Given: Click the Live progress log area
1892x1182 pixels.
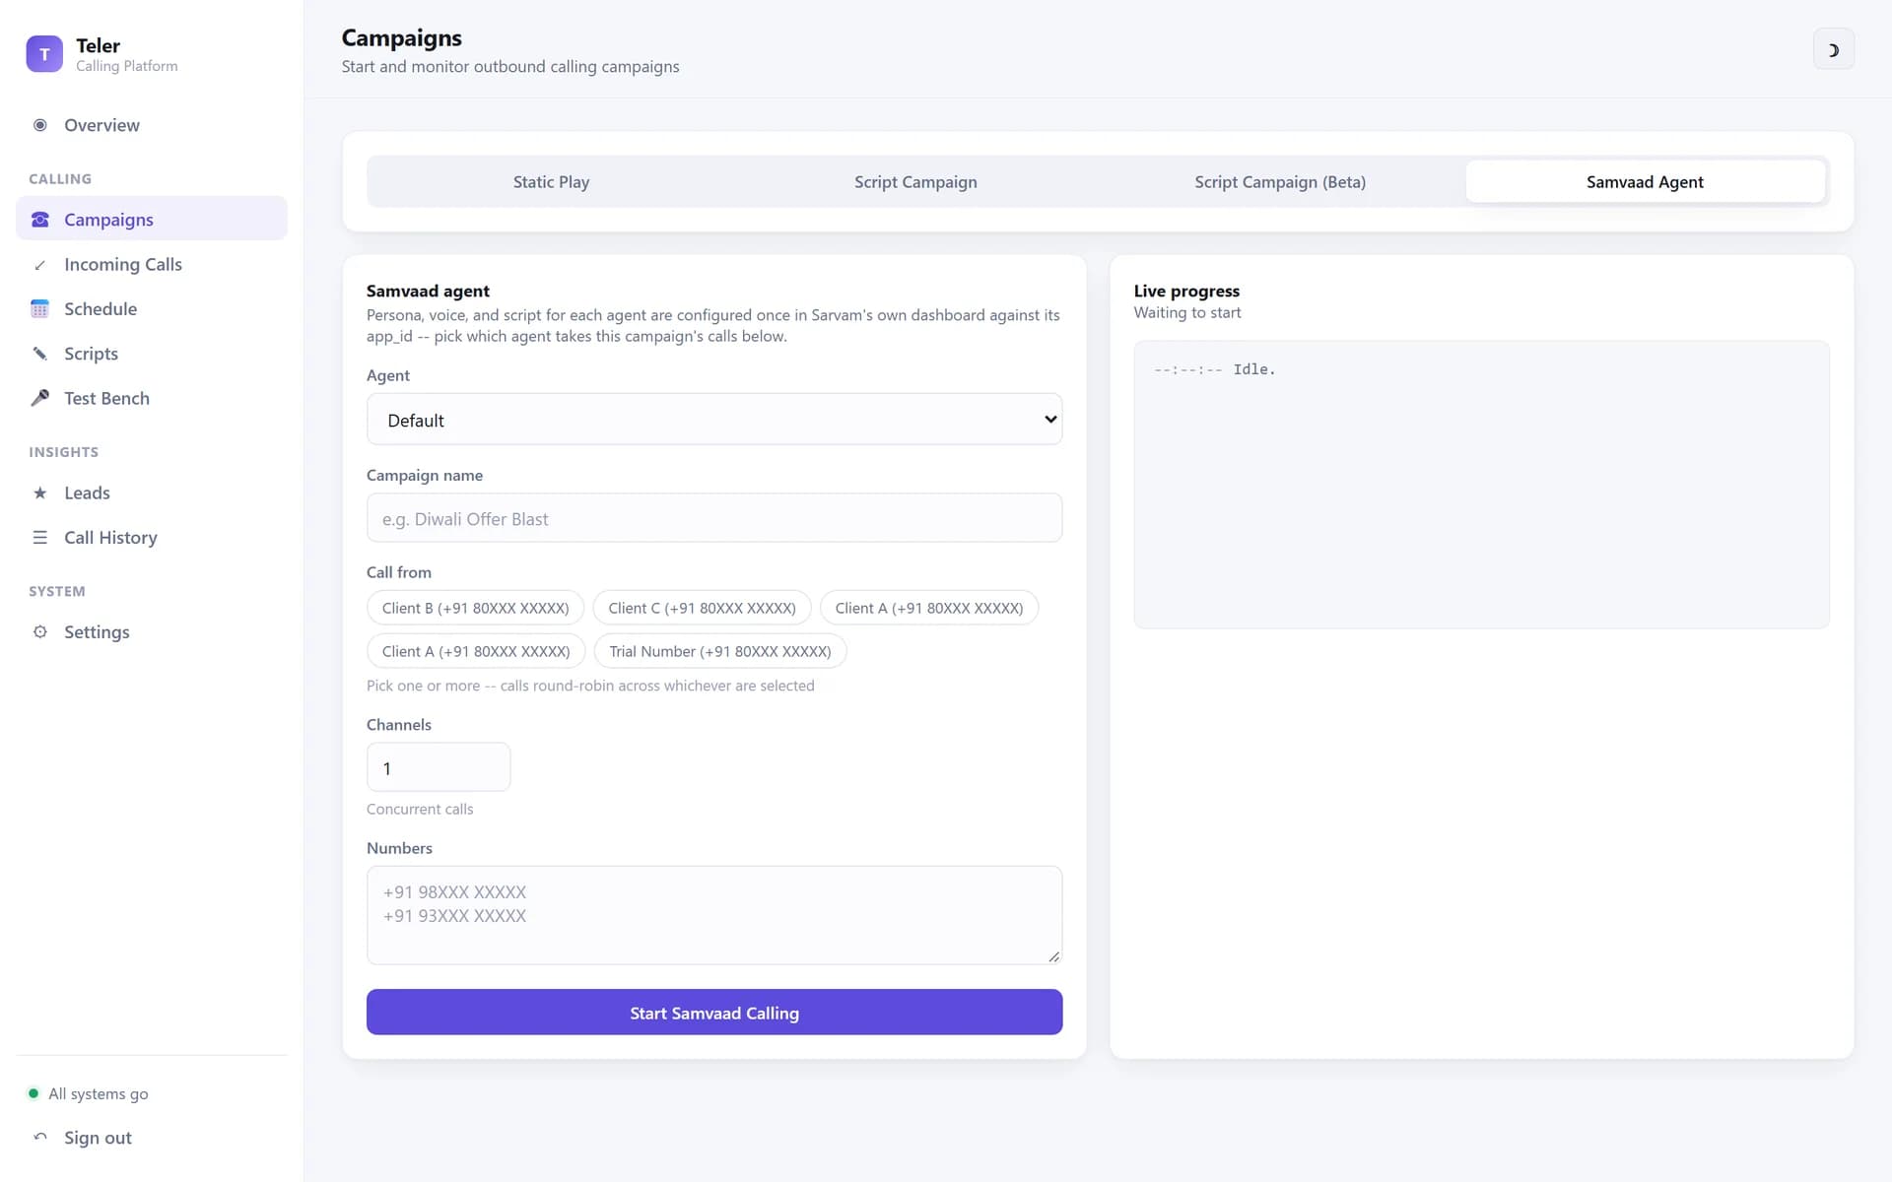Looking at the screenshot, I should coord(1481,485).
